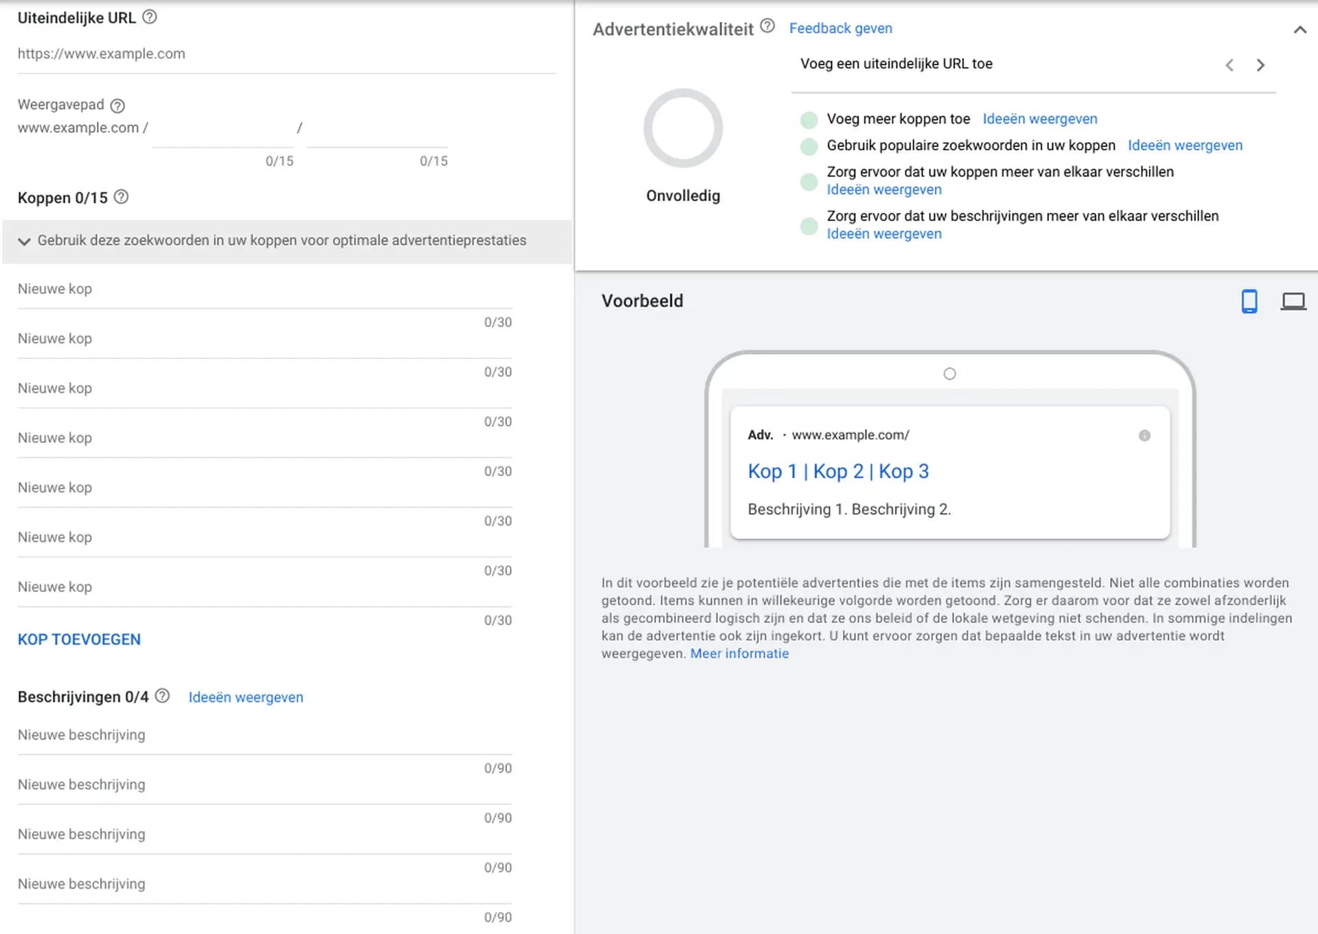Expand suggested keywords for headlines section
Image resolution: width=1318 pixels, height=934 pixels.
pos(25,241)
